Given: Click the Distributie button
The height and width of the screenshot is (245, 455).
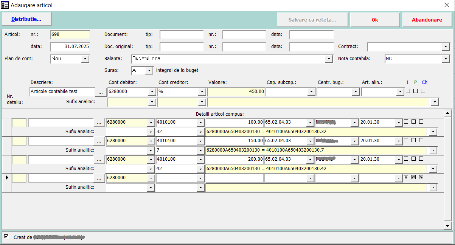Looking at the screenshot, I should [26, 19].
